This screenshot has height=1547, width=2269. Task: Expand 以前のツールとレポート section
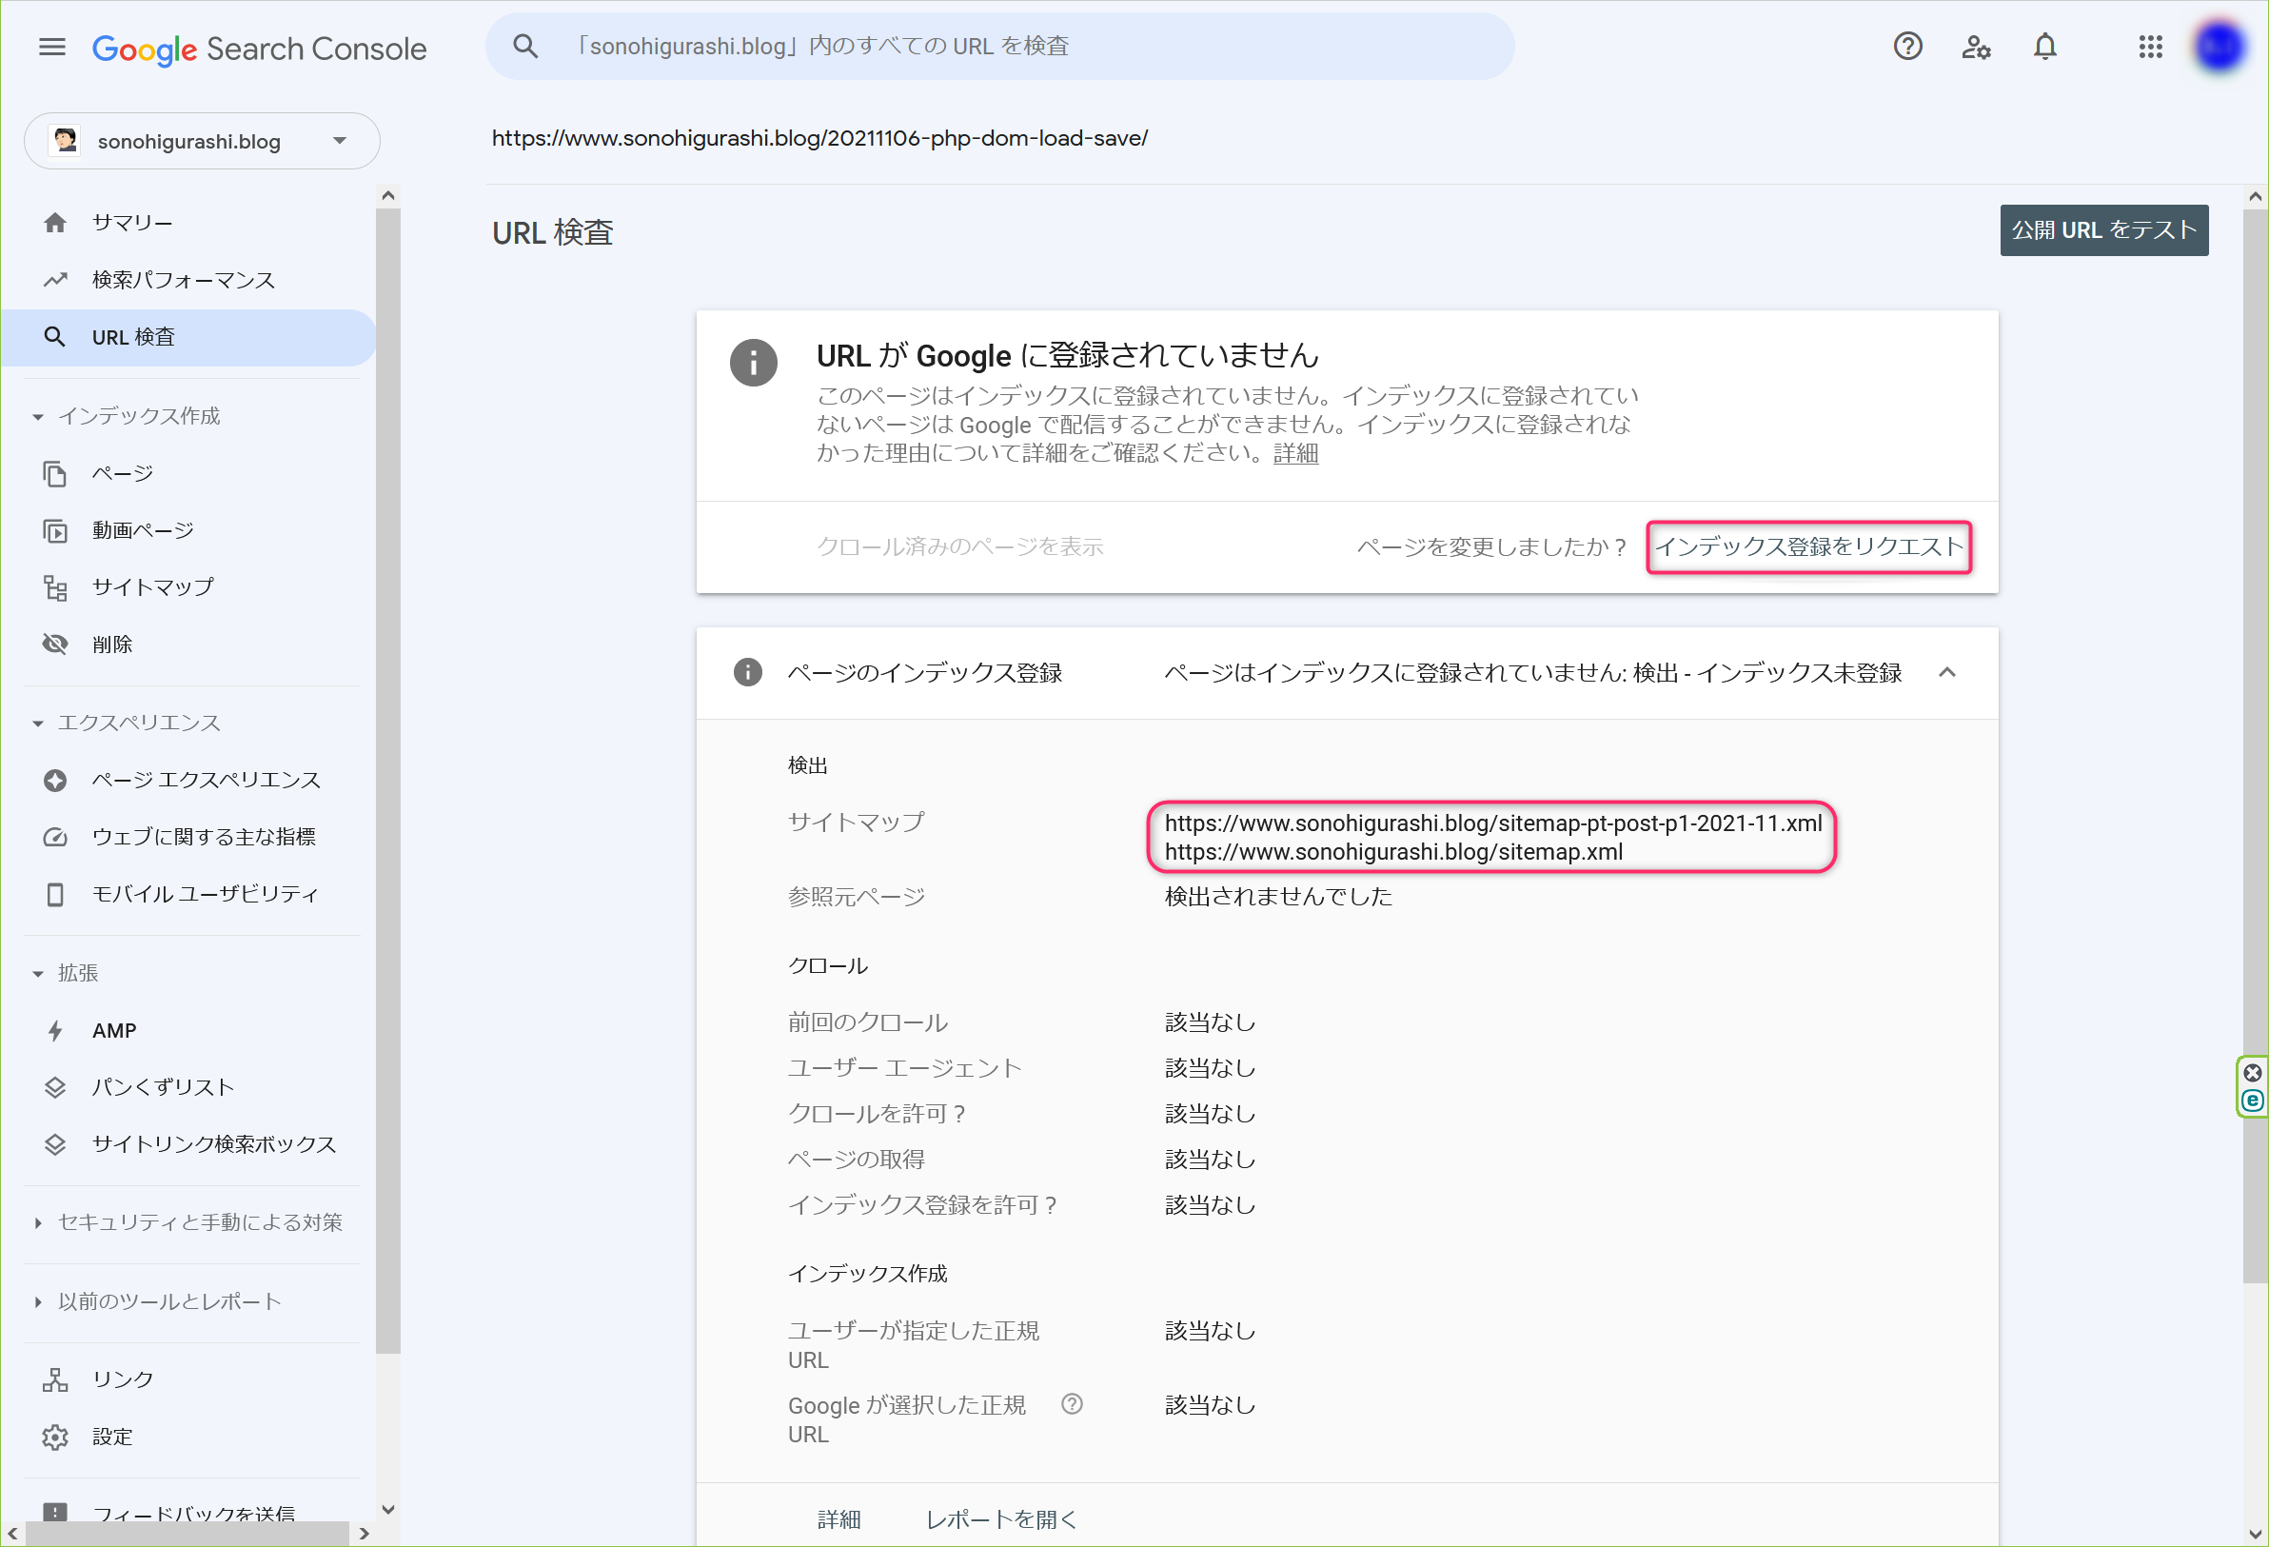coord(37,1302)
